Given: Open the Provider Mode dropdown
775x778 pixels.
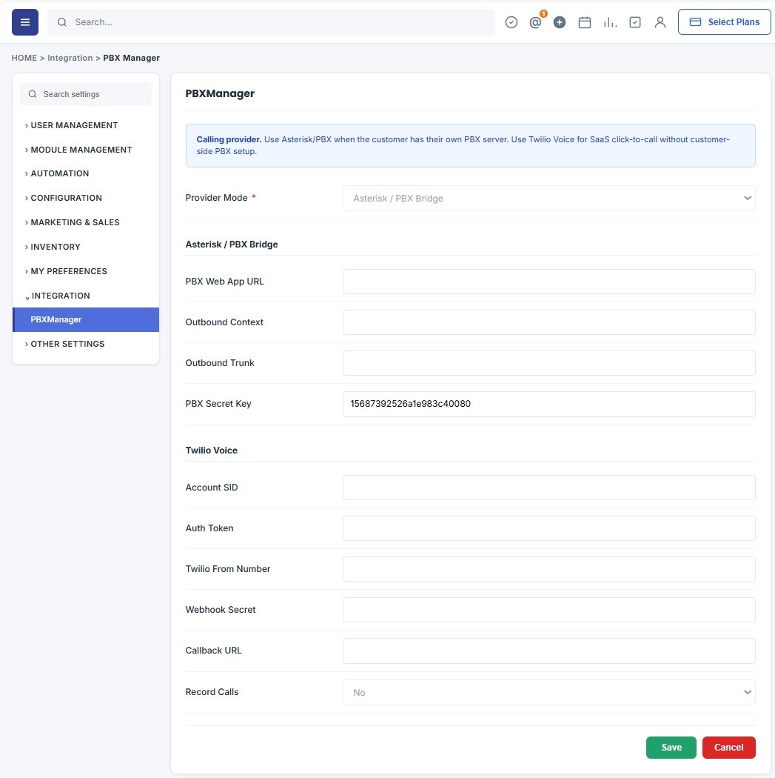Looking at the screenshot, I should pos(549,199).
